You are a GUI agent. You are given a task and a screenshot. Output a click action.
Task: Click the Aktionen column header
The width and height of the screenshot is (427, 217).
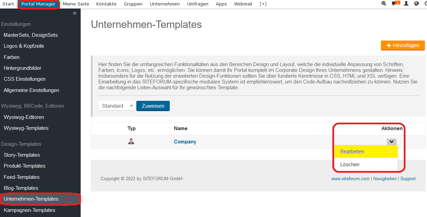(x=392, y=128)
